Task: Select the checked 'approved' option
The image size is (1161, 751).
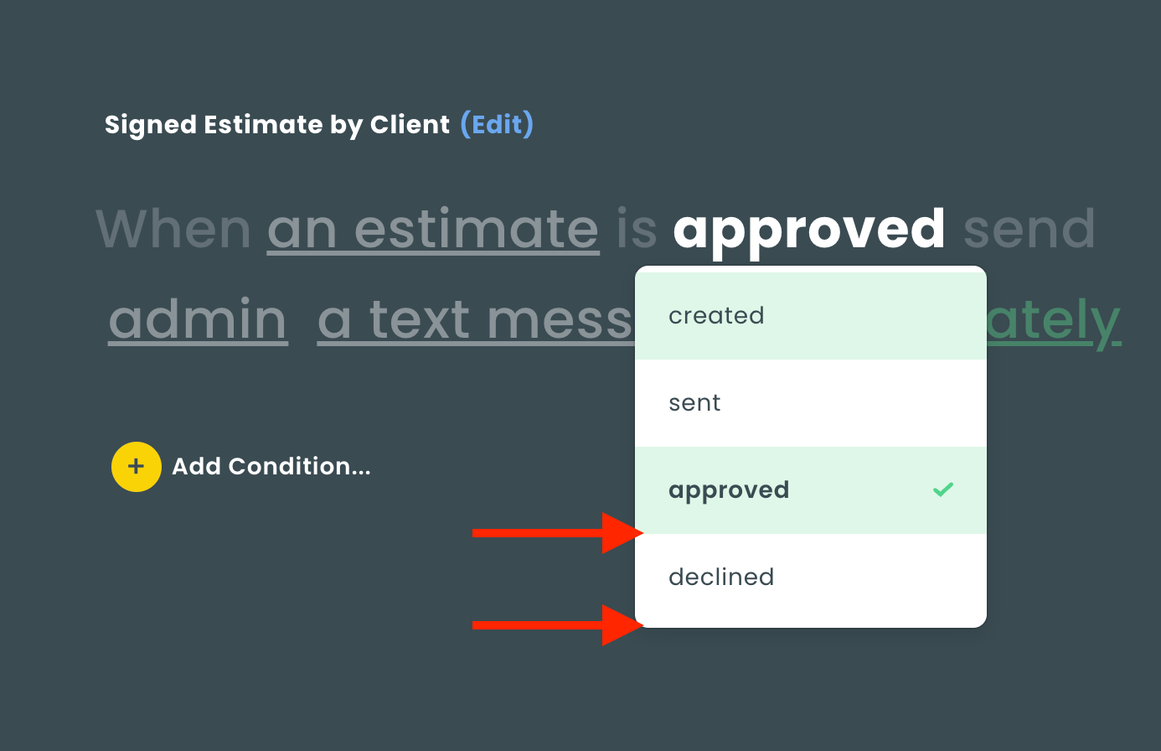Action: pyautogui.click(x=811, y=490)
